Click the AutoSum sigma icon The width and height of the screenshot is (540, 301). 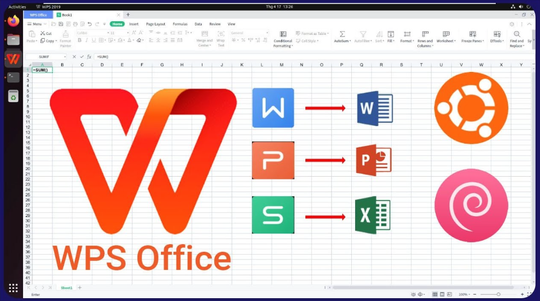pos(342,34)
